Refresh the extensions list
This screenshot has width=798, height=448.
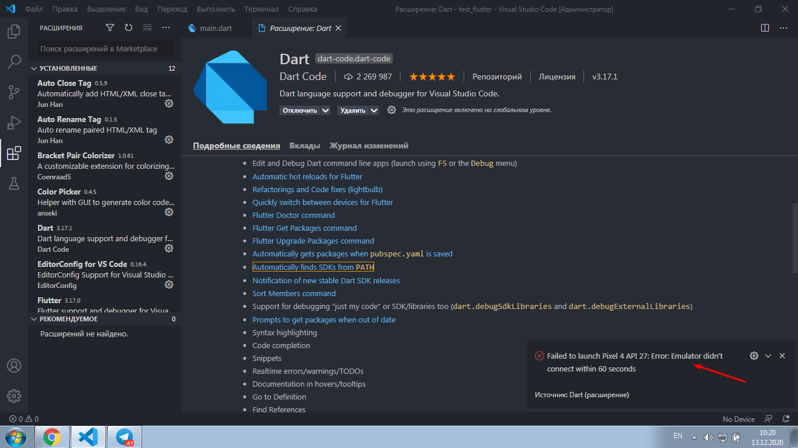point(129,27)
